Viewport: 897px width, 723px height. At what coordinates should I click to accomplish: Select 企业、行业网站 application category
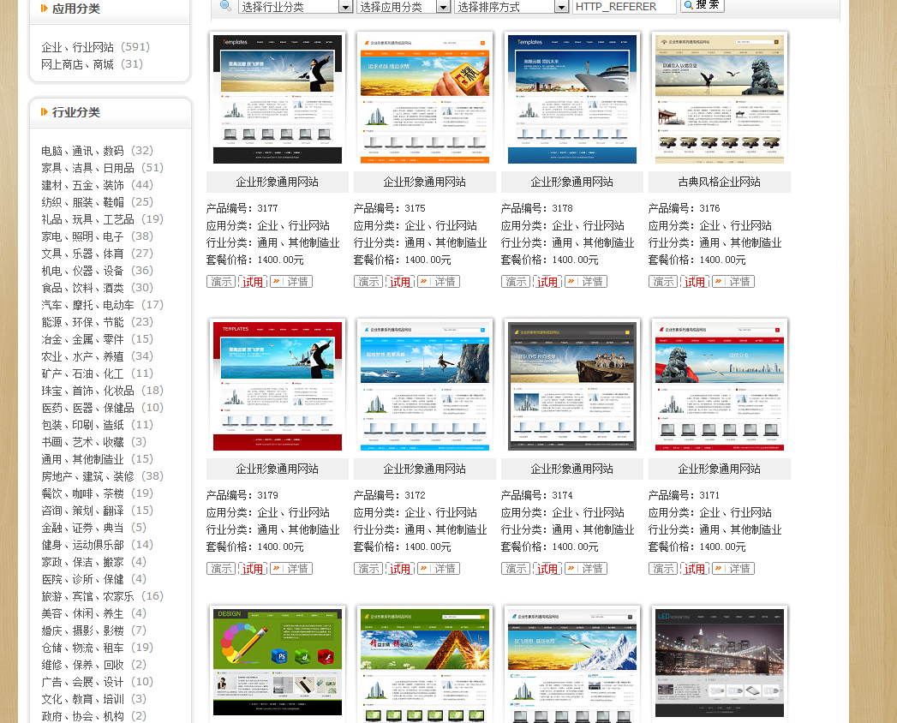[x=77, y=47]
